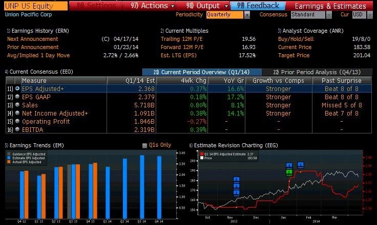
Task: Open Earnings Trends (EM) section
Action: click(34, 145)
